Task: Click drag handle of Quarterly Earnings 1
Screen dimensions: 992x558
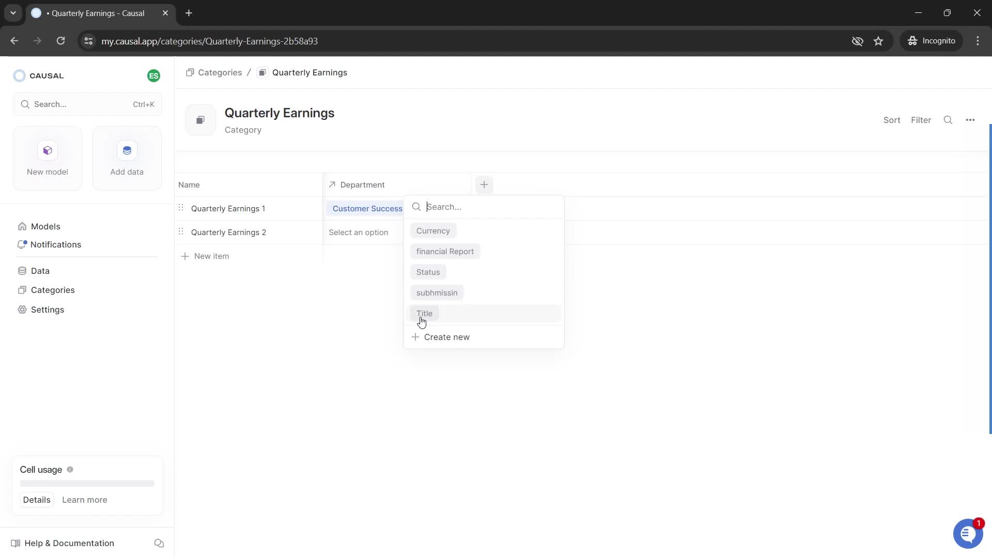Action: coord(181,208)
